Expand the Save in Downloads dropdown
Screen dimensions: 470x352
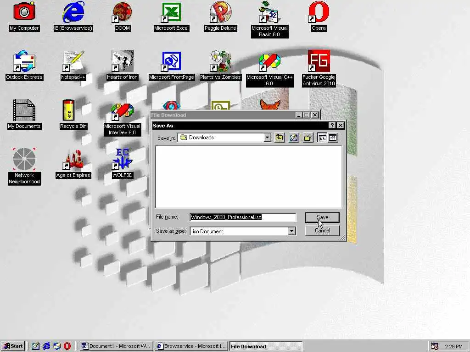tap(268, 137)
